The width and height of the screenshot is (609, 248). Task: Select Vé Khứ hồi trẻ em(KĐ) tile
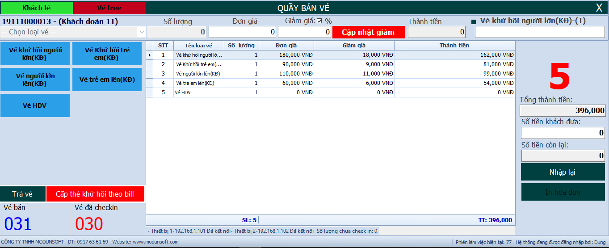[x=107, y=54]
